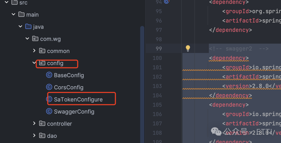Open the CorsConfig class
This screenshot has width=281, height=143.
click(68, 87)
